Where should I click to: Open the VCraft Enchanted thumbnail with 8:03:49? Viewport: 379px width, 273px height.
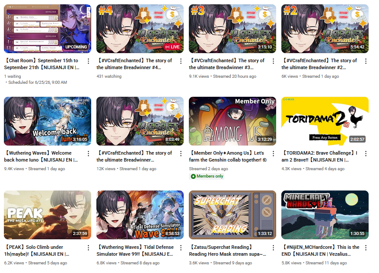tap(140, 121)
